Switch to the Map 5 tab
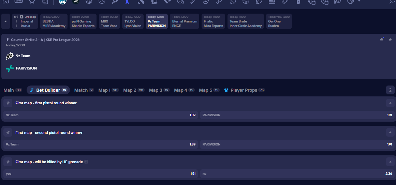Screen dimensions: 396x185 click(x=209, y=90)
